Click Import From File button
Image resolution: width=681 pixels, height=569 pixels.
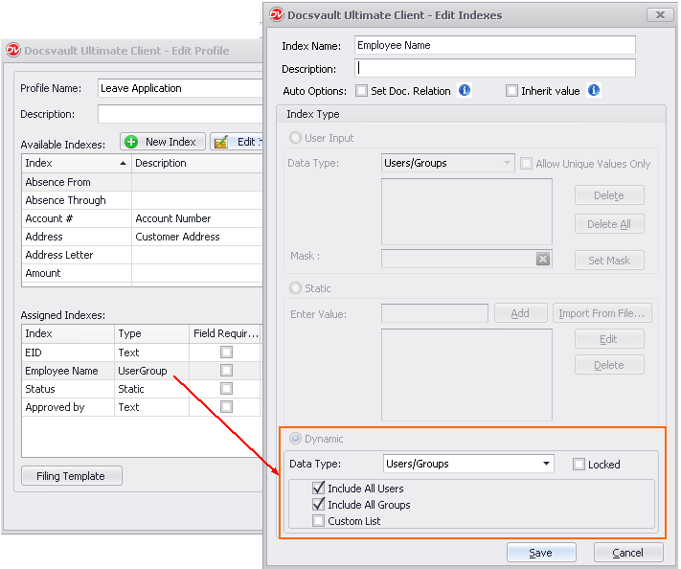(x=602, y=313)
